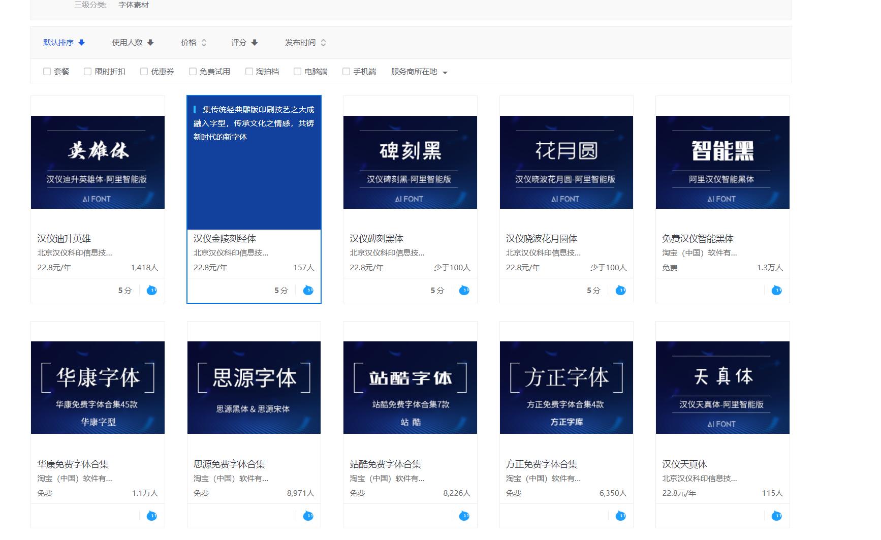Click the sort arrow next to 默认排序
The height and width of the screenshot is (540, 881).
pos(82,43)
